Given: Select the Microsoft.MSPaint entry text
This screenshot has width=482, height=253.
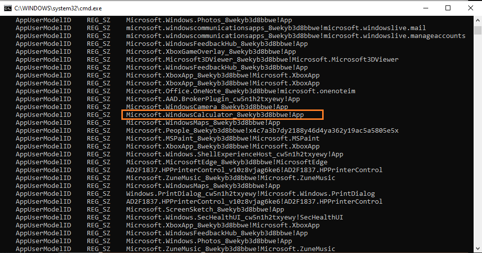Looking at the screenshot, I should coord(223,139).
